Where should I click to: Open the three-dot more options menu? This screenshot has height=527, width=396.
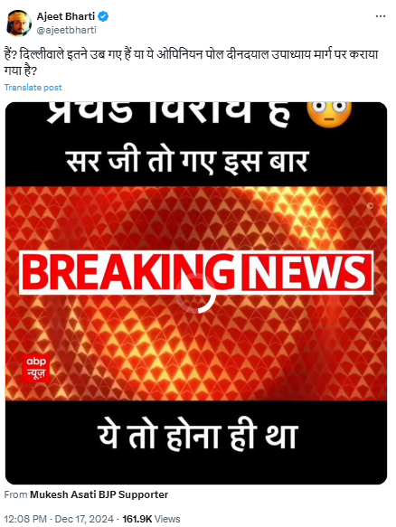point(381,16)
